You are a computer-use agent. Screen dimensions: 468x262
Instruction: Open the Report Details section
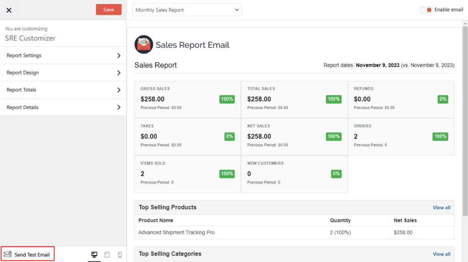[63, 107]
